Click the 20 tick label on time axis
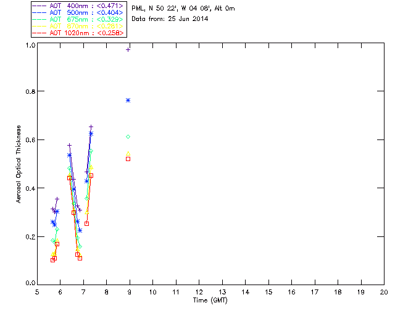This screenshot has height=316, width=395. [384, 292]
